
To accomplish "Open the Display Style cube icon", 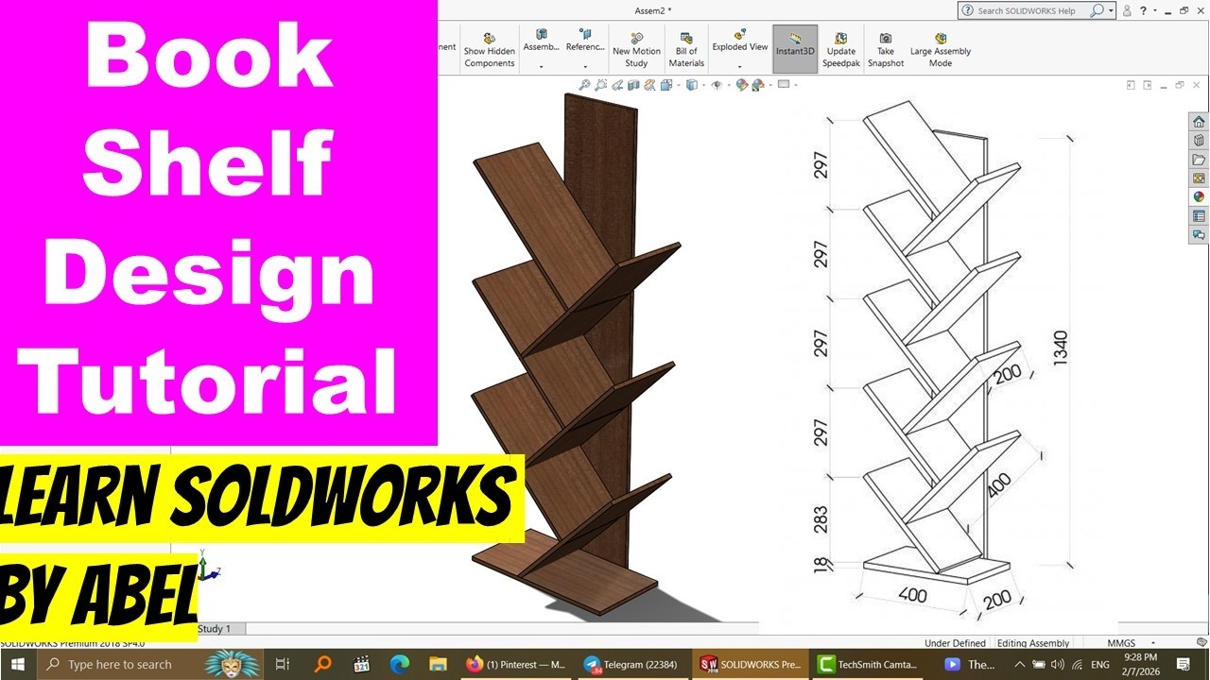I will point(690,85).
